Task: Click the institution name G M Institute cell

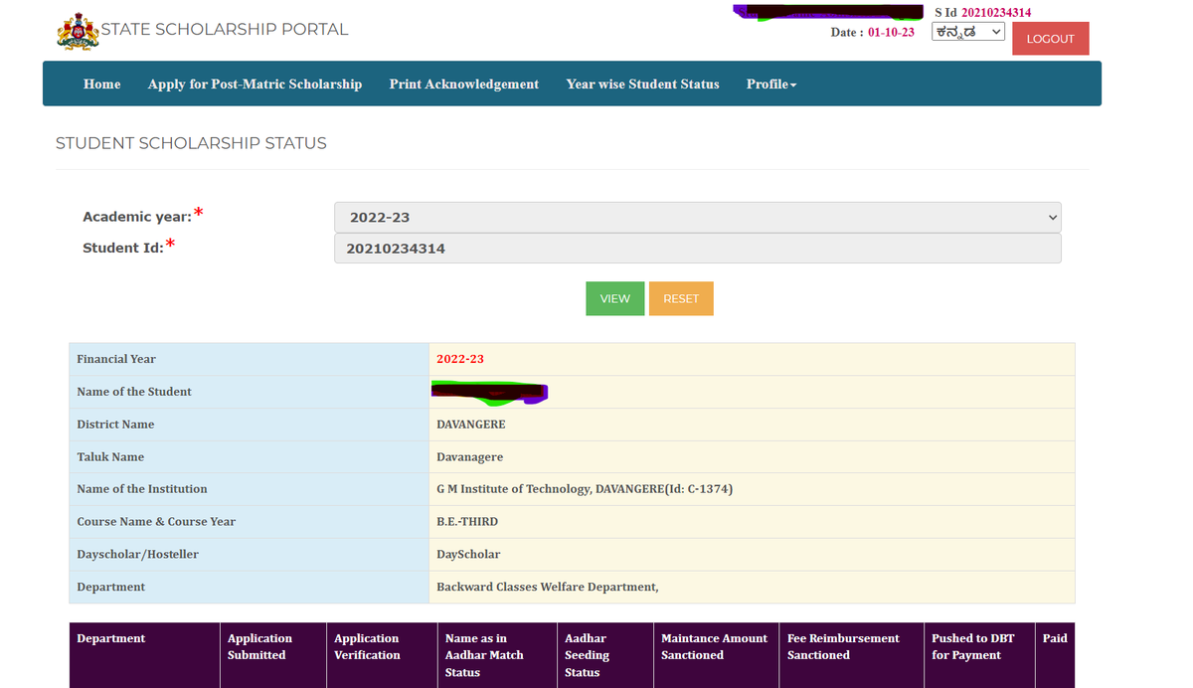Action: (583, 488)
